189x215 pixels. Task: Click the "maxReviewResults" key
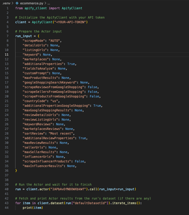click(x=39, y=143)
